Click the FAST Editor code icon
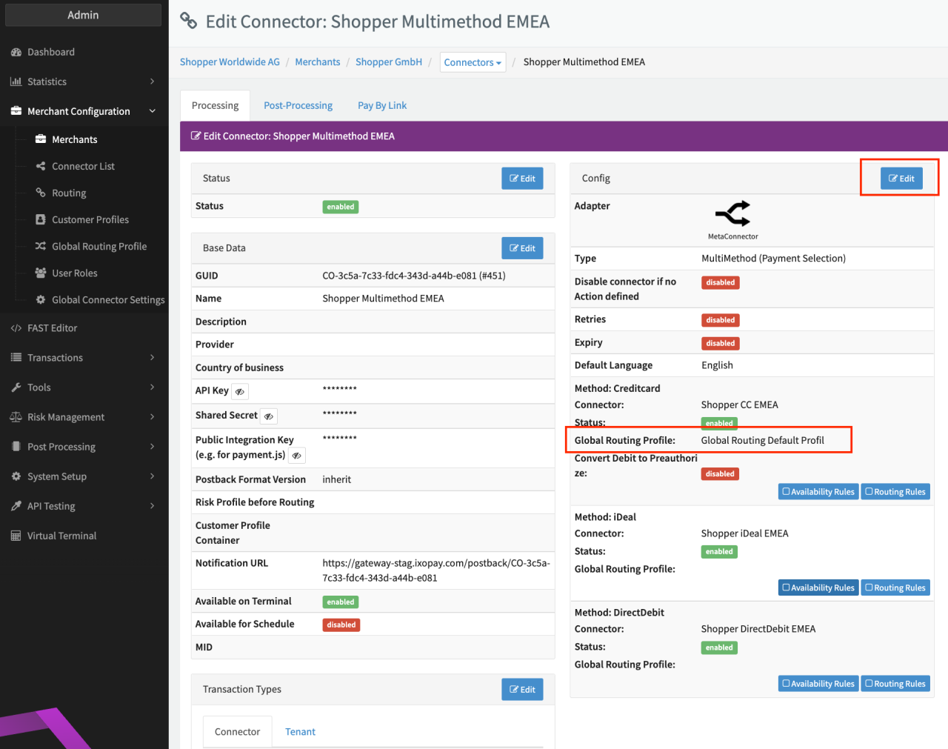 (x=16, y=328)
